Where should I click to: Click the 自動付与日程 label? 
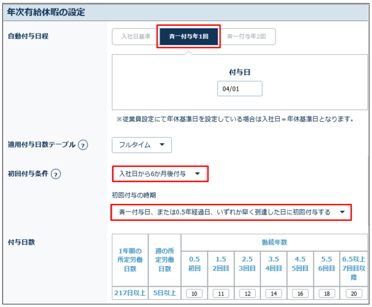pos(28,36)
